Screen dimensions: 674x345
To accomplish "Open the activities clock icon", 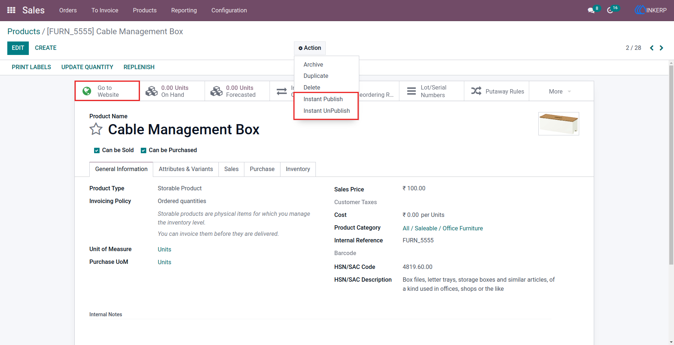I will point(610,11).
